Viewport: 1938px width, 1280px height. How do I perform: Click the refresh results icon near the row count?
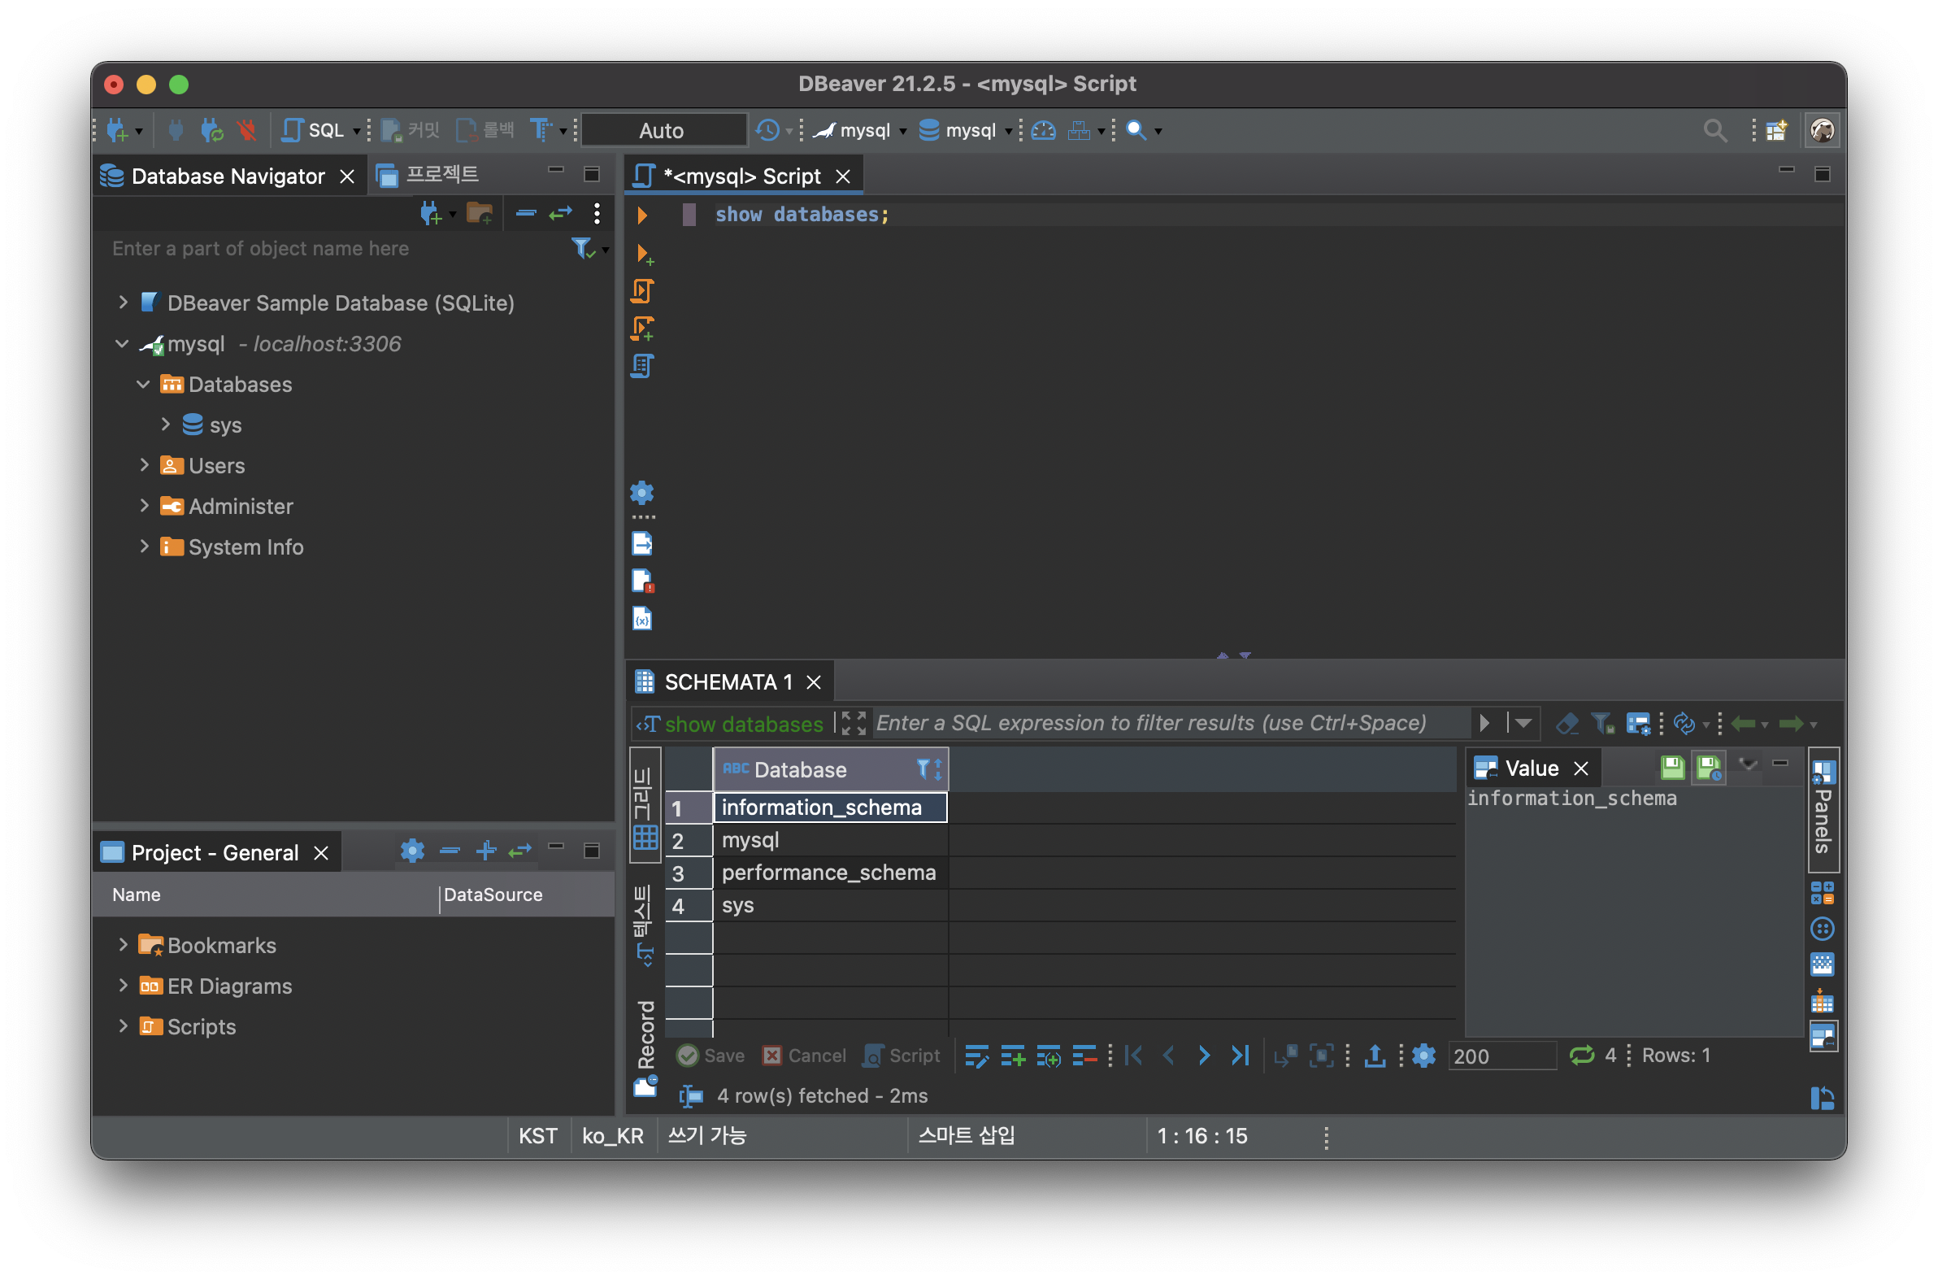[1581, 1056]
